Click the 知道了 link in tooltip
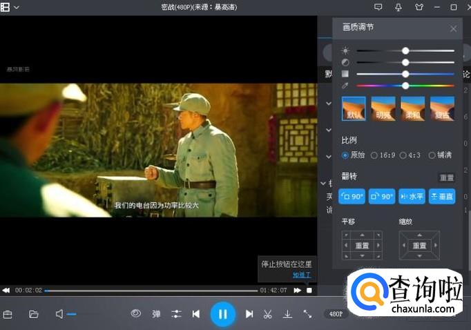Screen dimensions: 471x330 [302, 275]
